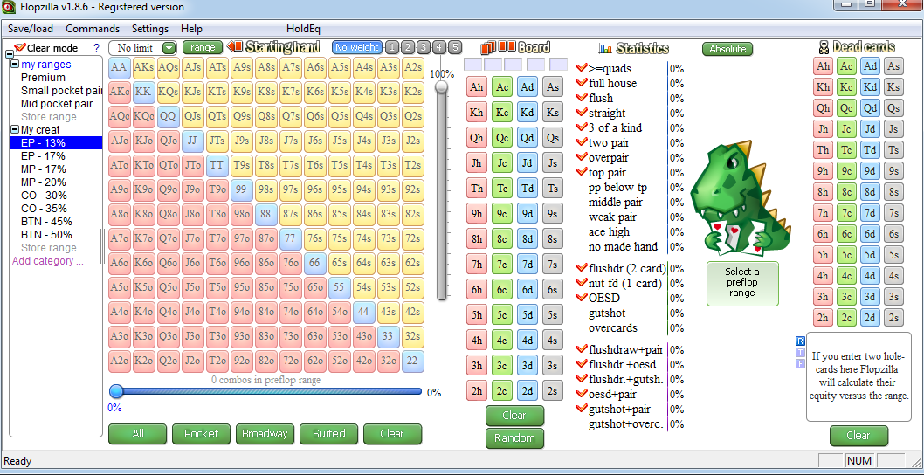Viewport: 924px width, 475px height.
Task: Select weight preset number 1
Action: click(x=393, y=48)
